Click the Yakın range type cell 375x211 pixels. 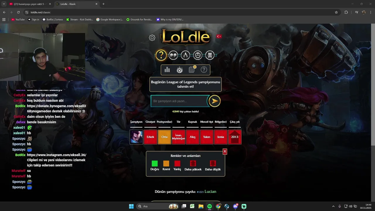(x=207, y=137)
